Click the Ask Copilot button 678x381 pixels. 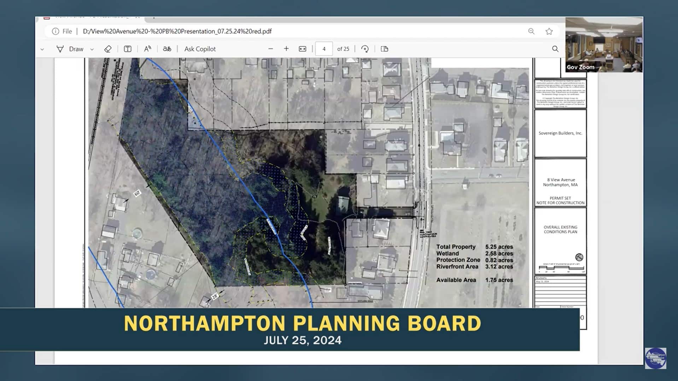point(200,49)
